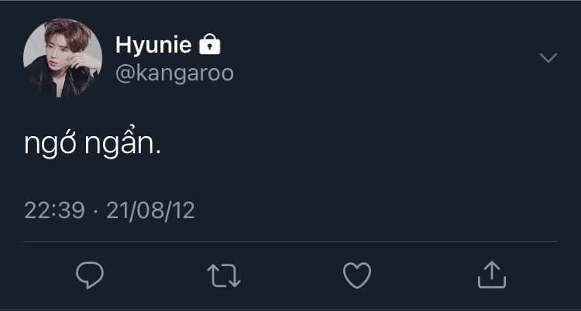Select the circular avatar of Hyunie
The height and width of the screenshot is (311, 581).
(63, 58)
